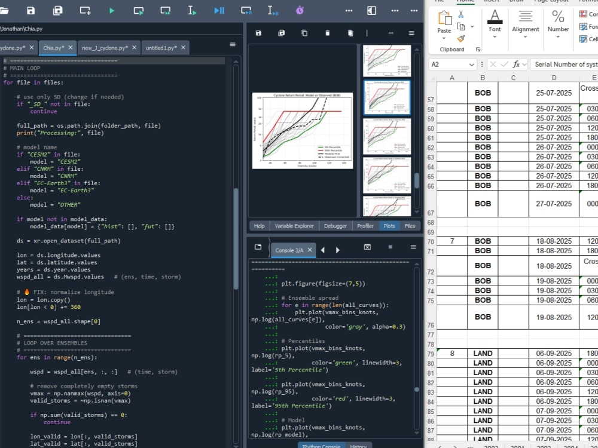Open the Variable Explorer pane tab
The image size is (598, 448).
294,226
